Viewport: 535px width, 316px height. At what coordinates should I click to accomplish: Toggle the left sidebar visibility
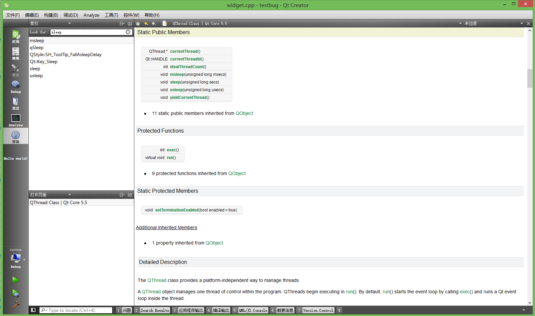tap(33, 310)
